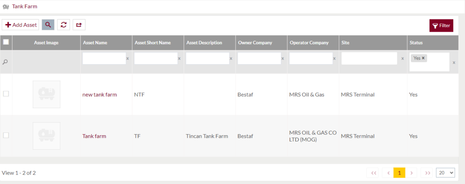
Task: Sort by Owner Company column header
Action: pyautogui.click(x=255, y=42)
